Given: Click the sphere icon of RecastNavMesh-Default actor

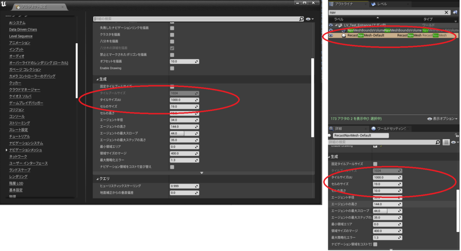Looking at the screenshot, I should (x=343, y=35).
